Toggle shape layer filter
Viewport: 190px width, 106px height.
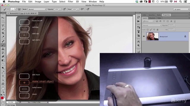[167, 21]
